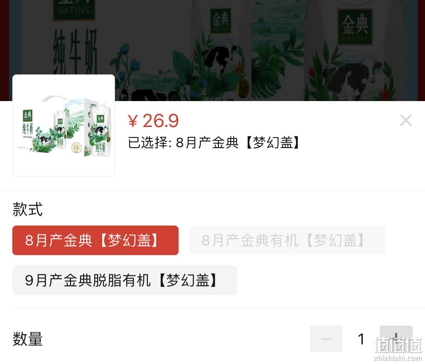Open the milk box product thumbnail

coord(64,125)
